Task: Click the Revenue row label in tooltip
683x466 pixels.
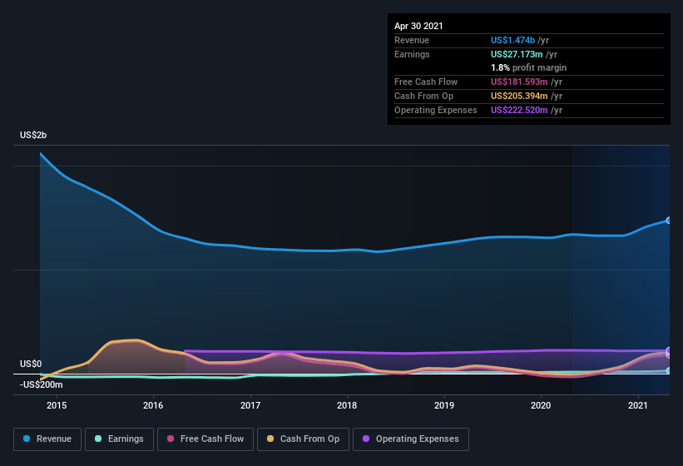Action: tap(412, 40)
